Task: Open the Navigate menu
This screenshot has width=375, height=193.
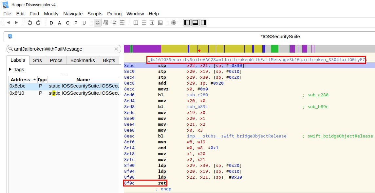Action: (x=73, y=14)
